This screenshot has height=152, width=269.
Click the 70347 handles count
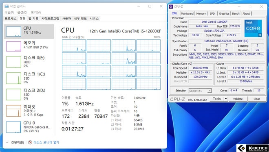pos(101,116)
